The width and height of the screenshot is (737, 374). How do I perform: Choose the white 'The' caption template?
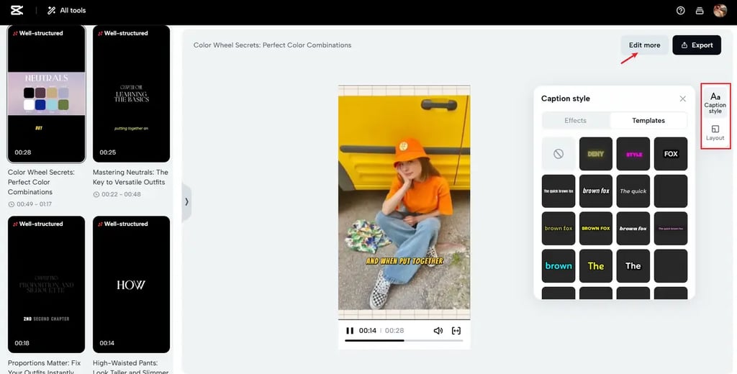pyautogui.click(x=633, y=266)
